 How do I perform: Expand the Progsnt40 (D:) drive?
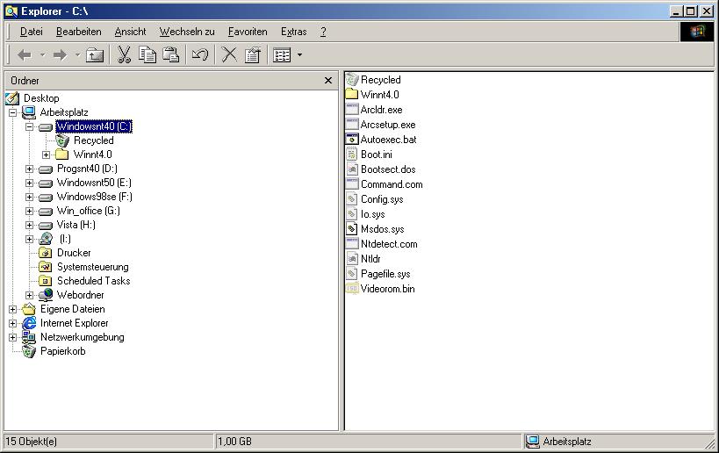[x=29, y=169]
